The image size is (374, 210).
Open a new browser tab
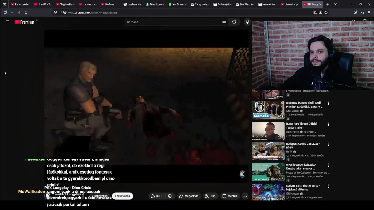pyautogui.click(x=328, y=4)
